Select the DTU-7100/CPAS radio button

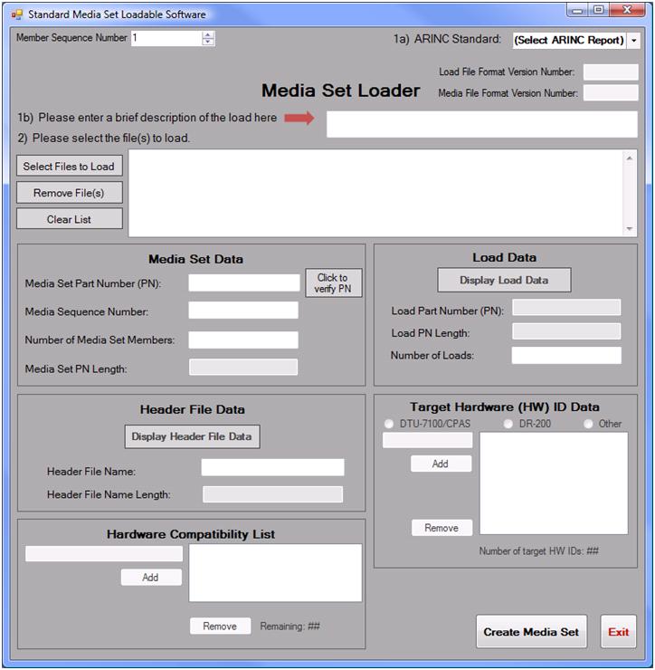tap(388, 424)
